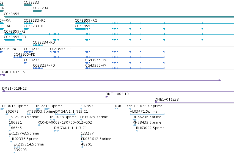The image size is (234, 154).
Task: Click the RH66236.5prime EST glyph
Action: click(x=134, y=120)
